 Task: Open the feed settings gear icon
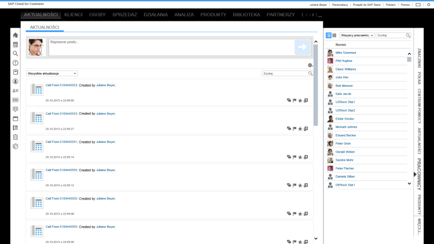[310, 65]
